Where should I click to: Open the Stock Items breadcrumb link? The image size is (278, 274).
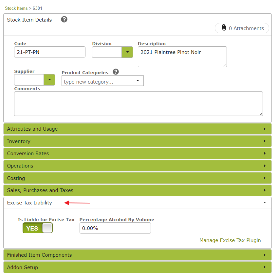coord(16,8)
